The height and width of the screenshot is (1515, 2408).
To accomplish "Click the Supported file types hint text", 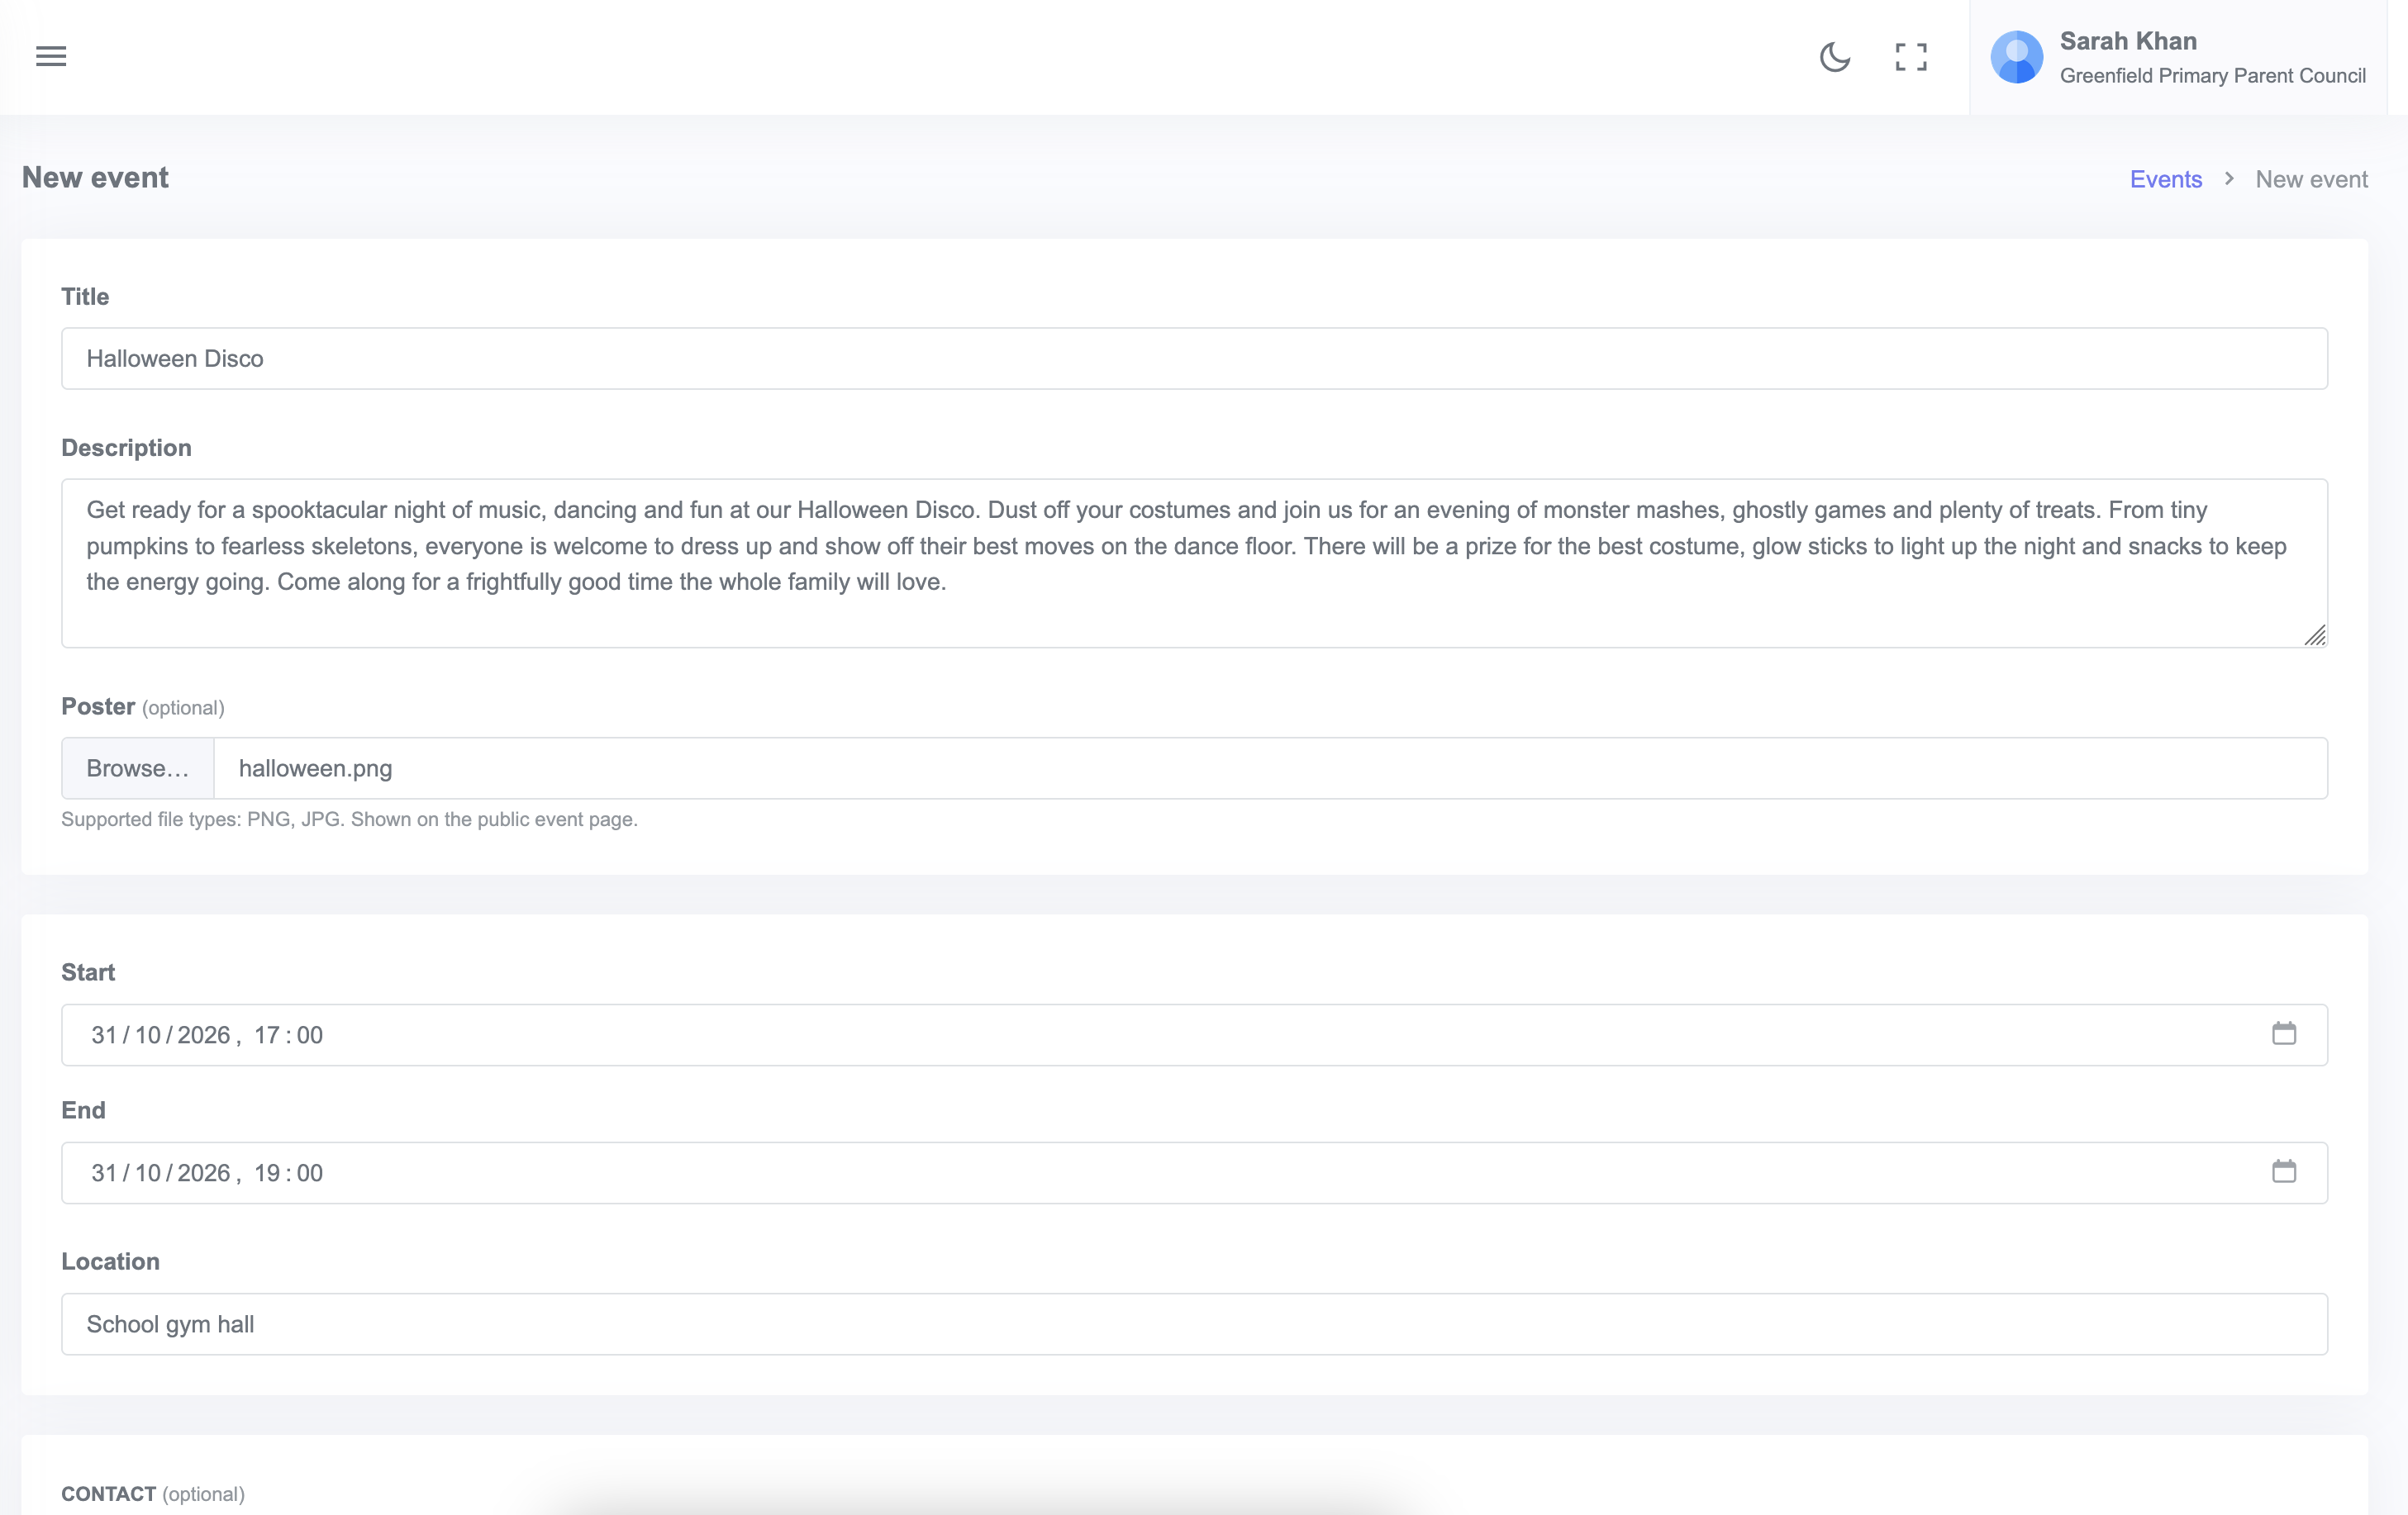I will 349,819.
